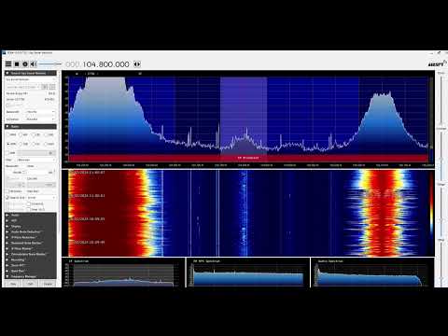The image size is (448, 336).
Task: Adjust the Contrast slider at right edge
Action: pos(441,156)
